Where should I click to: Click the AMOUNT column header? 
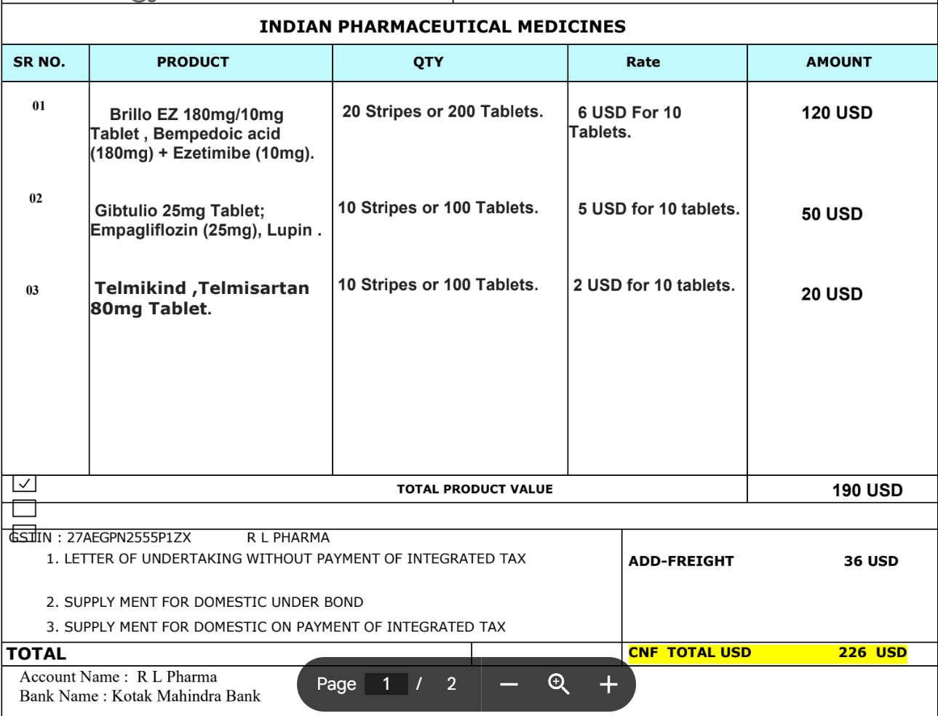click(838, 63)
